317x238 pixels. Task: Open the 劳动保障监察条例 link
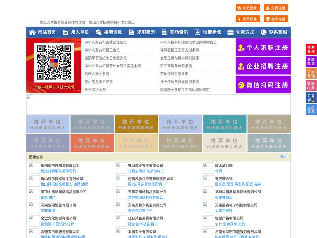tap(174, 74)
